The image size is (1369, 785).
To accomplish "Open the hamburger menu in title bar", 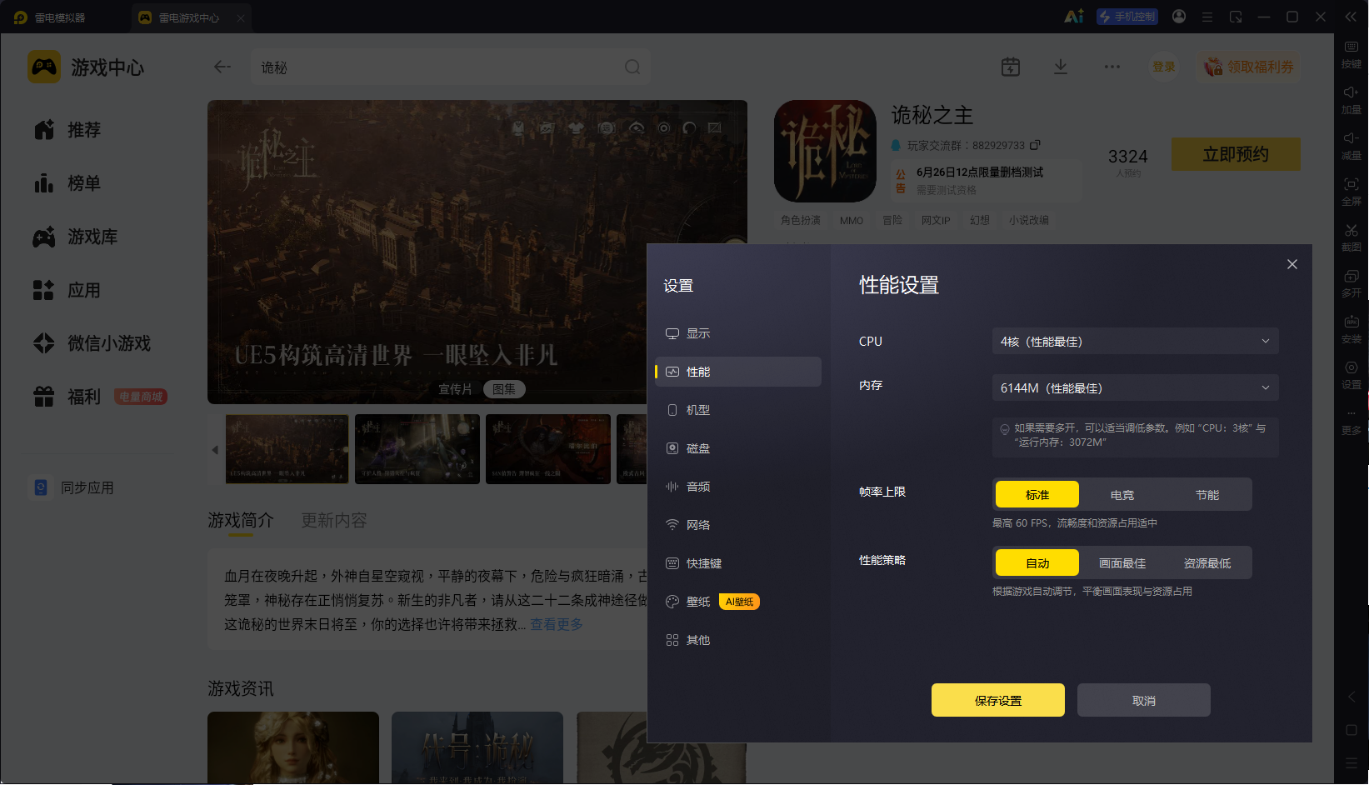I will pyautogui.click(x=1207, y=17).
